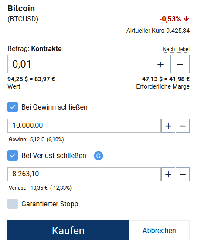Image resolution: width=201 pixels, height=250 pixels.
Task: Lower the take-profit price with minus
Action: (x=183, y=126)
